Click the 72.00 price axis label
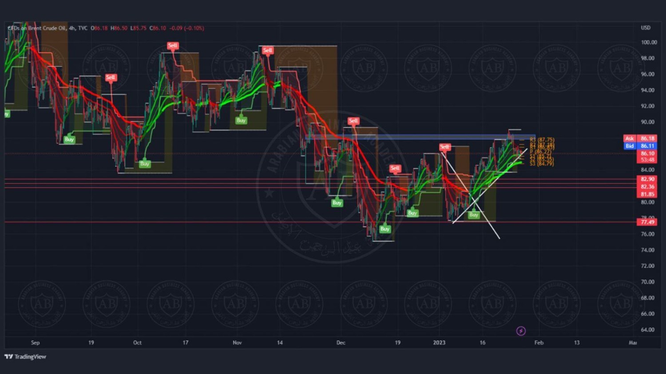The image size is (666, 374). click(648, 266)
